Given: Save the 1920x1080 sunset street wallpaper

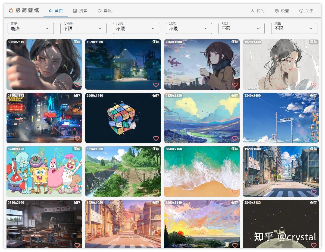Looking at the screenshot, I should click(156, 203).
